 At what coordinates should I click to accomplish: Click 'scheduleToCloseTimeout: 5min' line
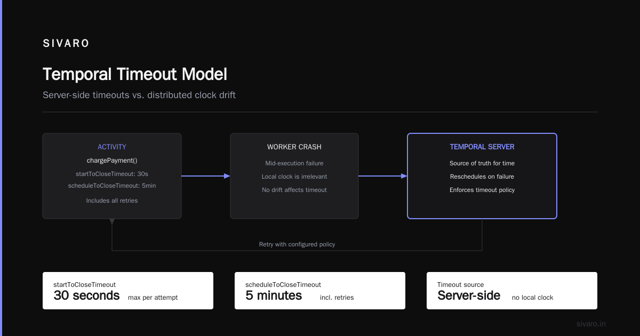click(x=112, y=186)
